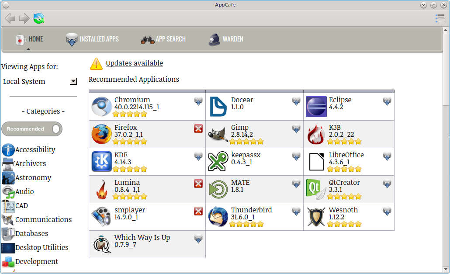Select the CAD category
450x274 pixels.
[21, 206]
